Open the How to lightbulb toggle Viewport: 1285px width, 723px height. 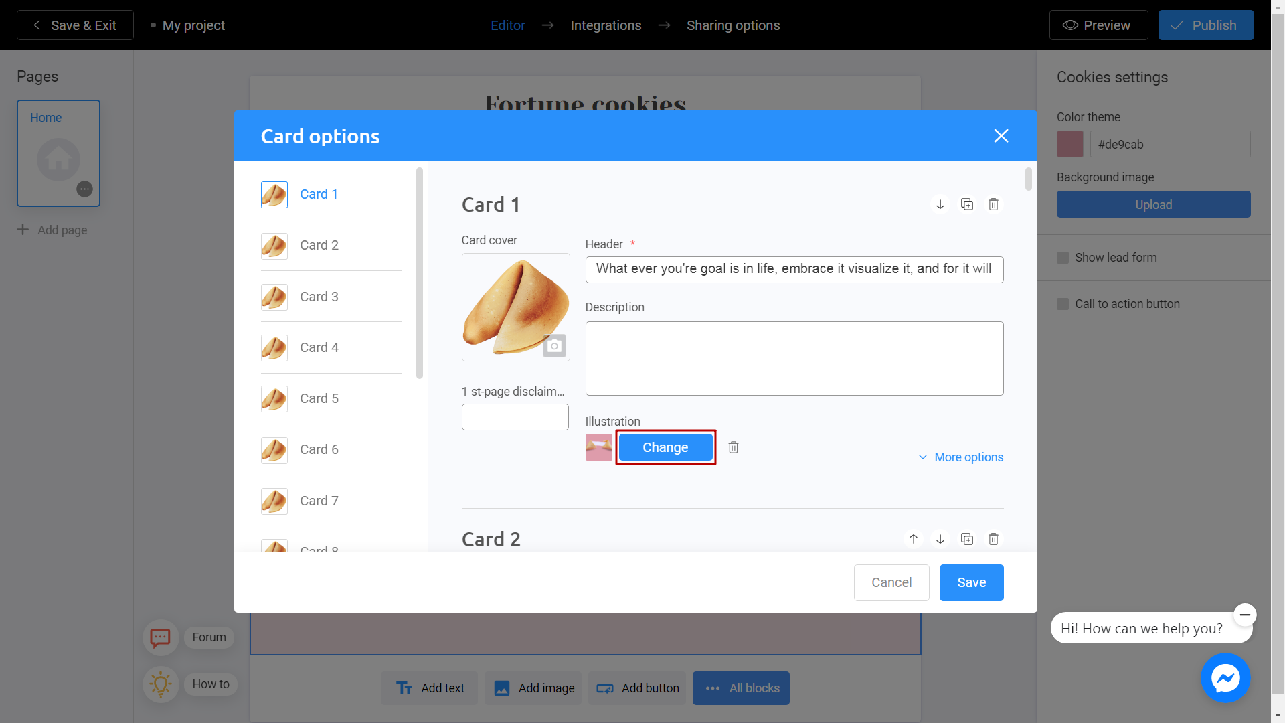tap(161, 684)
